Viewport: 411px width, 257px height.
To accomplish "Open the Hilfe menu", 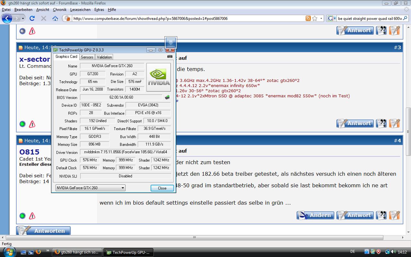I will 112,10.
